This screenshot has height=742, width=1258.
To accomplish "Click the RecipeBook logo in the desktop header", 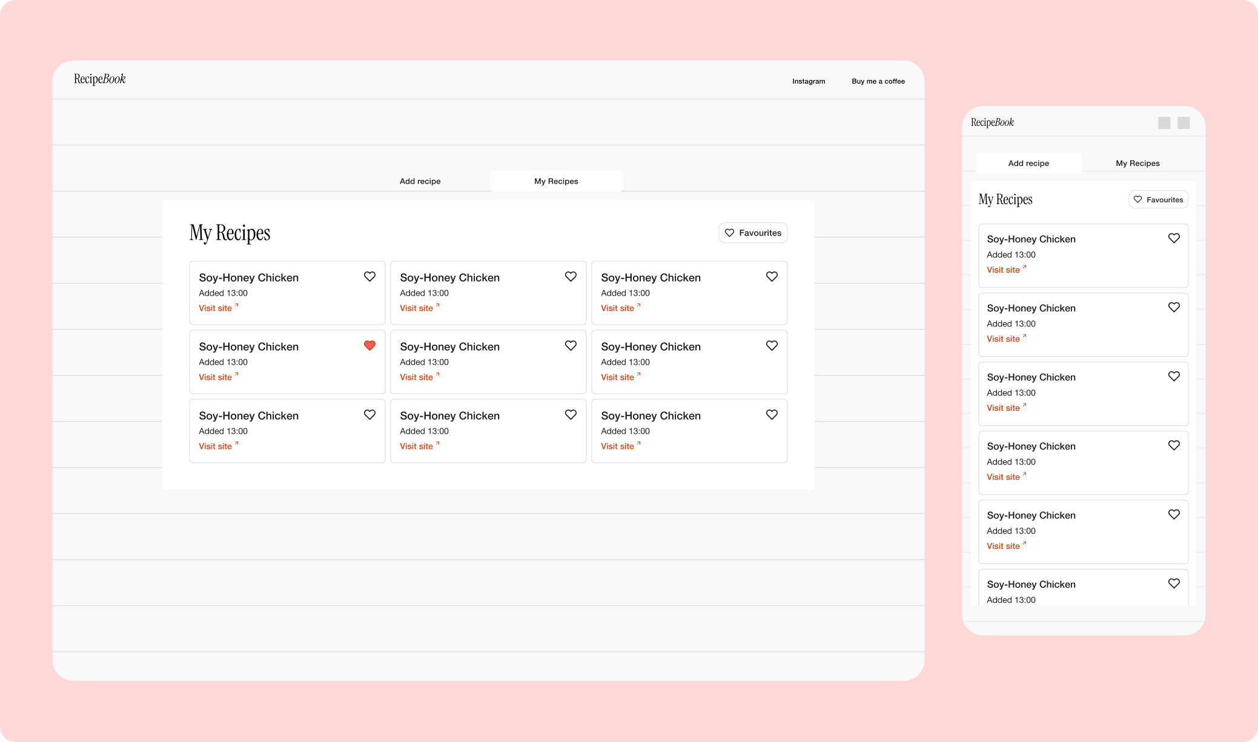I will click(99, 79).
